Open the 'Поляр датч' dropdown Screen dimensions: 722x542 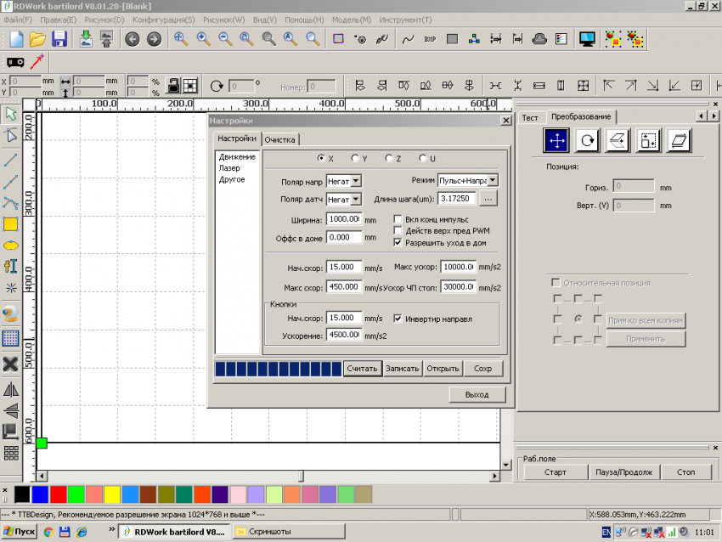pyautogui.click(x=356, y=199)
